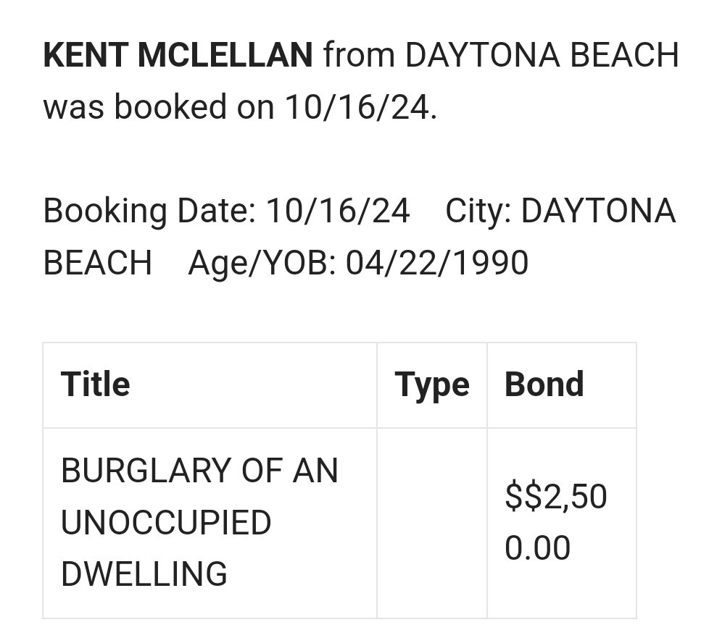This screenshot has width=709, height=630.
Task: Click the bold name KENT MCLELLAN
Action: [178, 55]
